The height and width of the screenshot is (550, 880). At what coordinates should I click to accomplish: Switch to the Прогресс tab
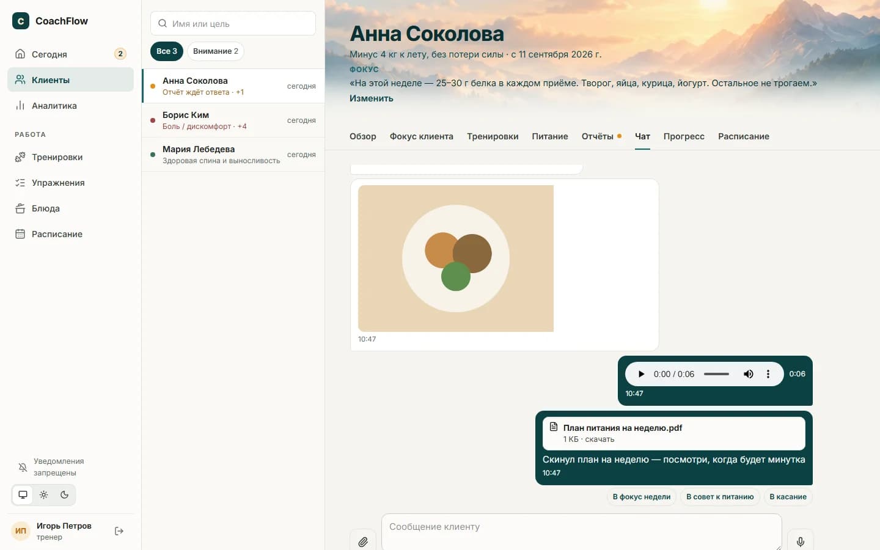tap(684, 136)
